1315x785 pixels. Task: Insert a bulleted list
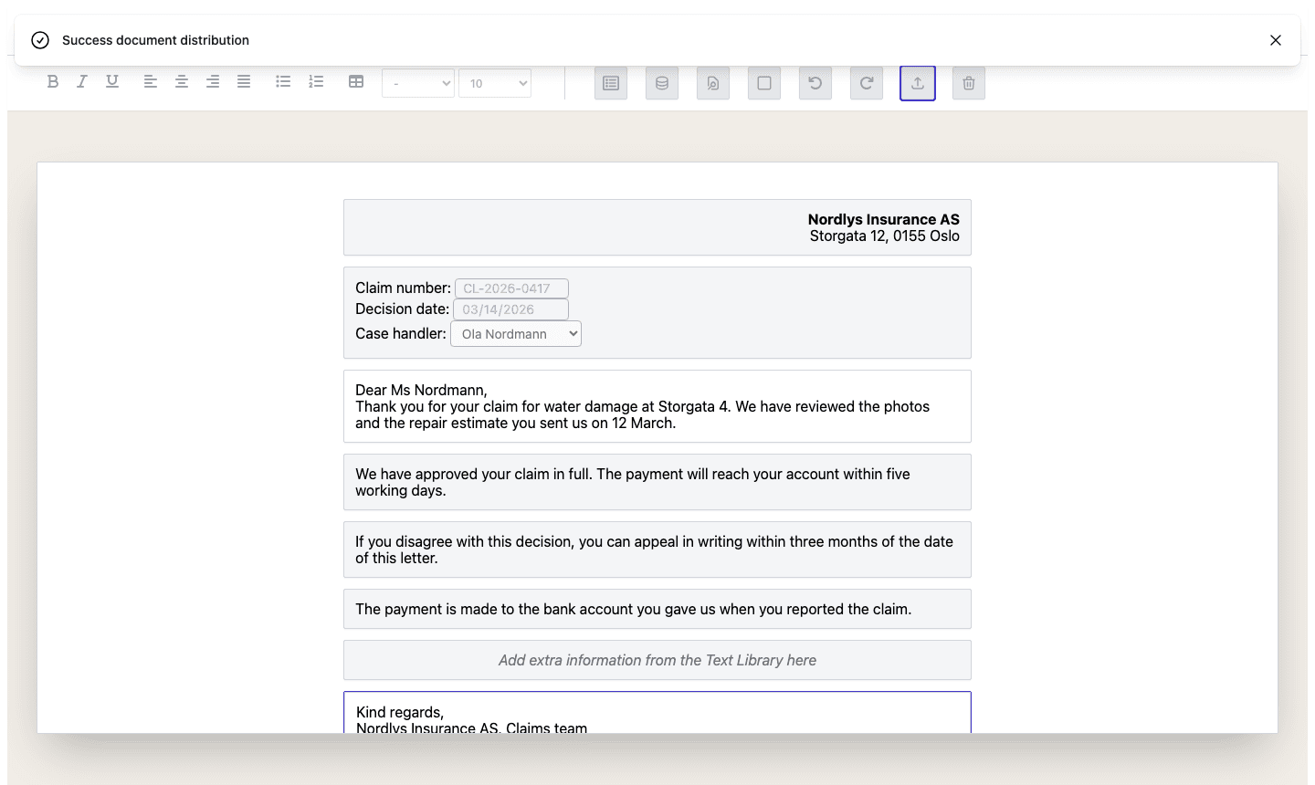[283, 81]
